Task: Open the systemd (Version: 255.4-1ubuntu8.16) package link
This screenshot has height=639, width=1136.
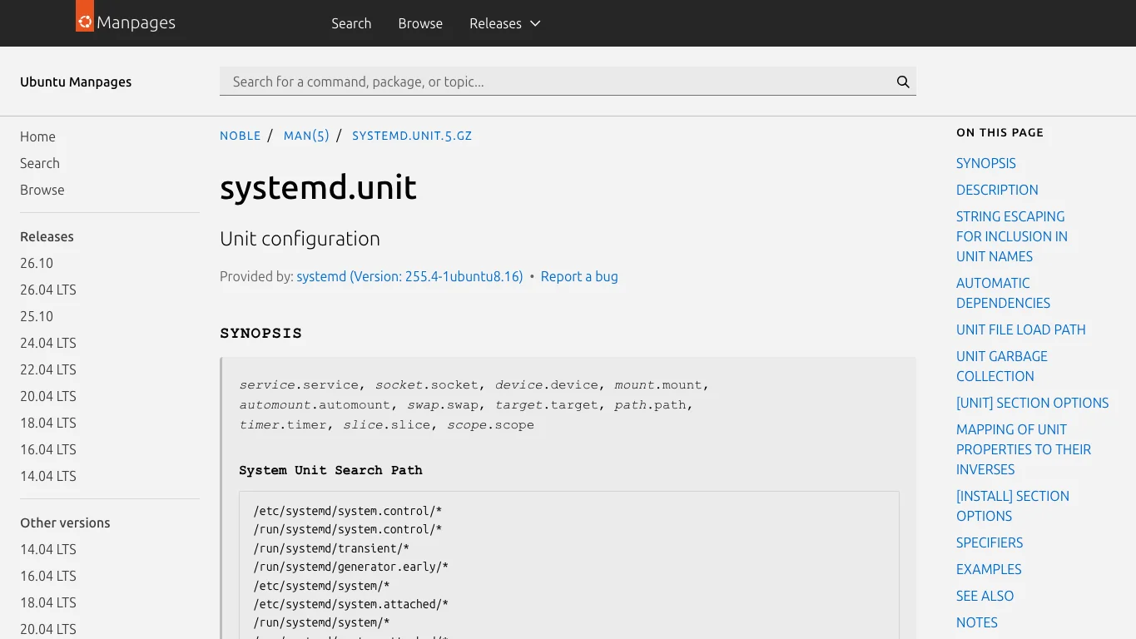Action: [x=409, y=276]
